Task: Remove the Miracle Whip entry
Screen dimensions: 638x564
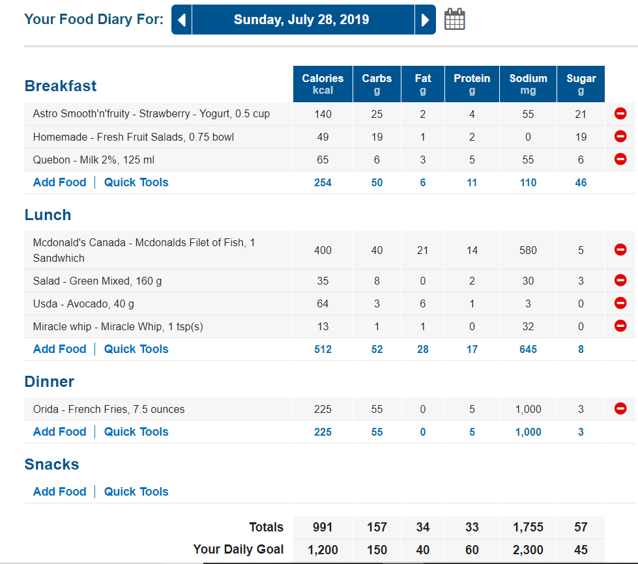Action: click(620, 326)
